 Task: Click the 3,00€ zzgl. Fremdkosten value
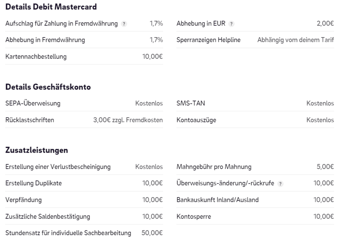click(128, 120)
